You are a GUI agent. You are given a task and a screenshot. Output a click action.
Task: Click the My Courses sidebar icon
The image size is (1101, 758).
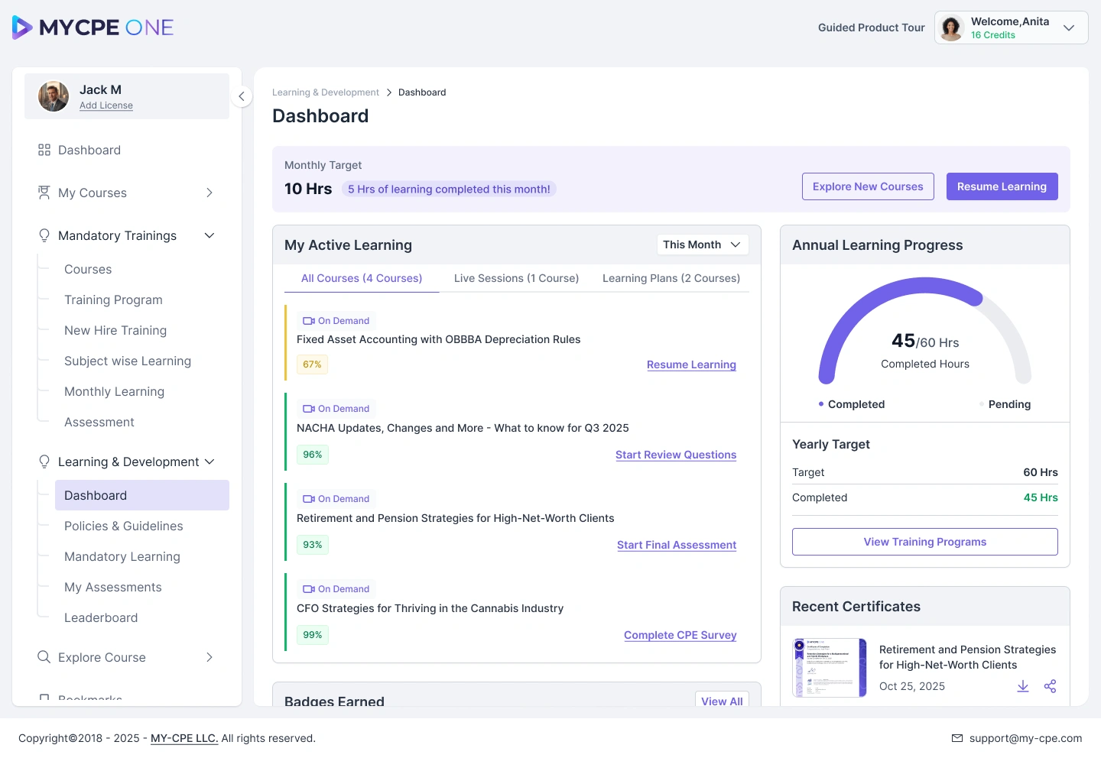[44, 193]
